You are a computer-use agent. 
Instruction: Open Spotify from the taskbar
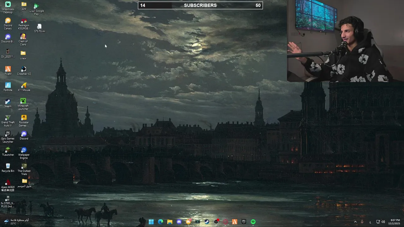point(253,222)
